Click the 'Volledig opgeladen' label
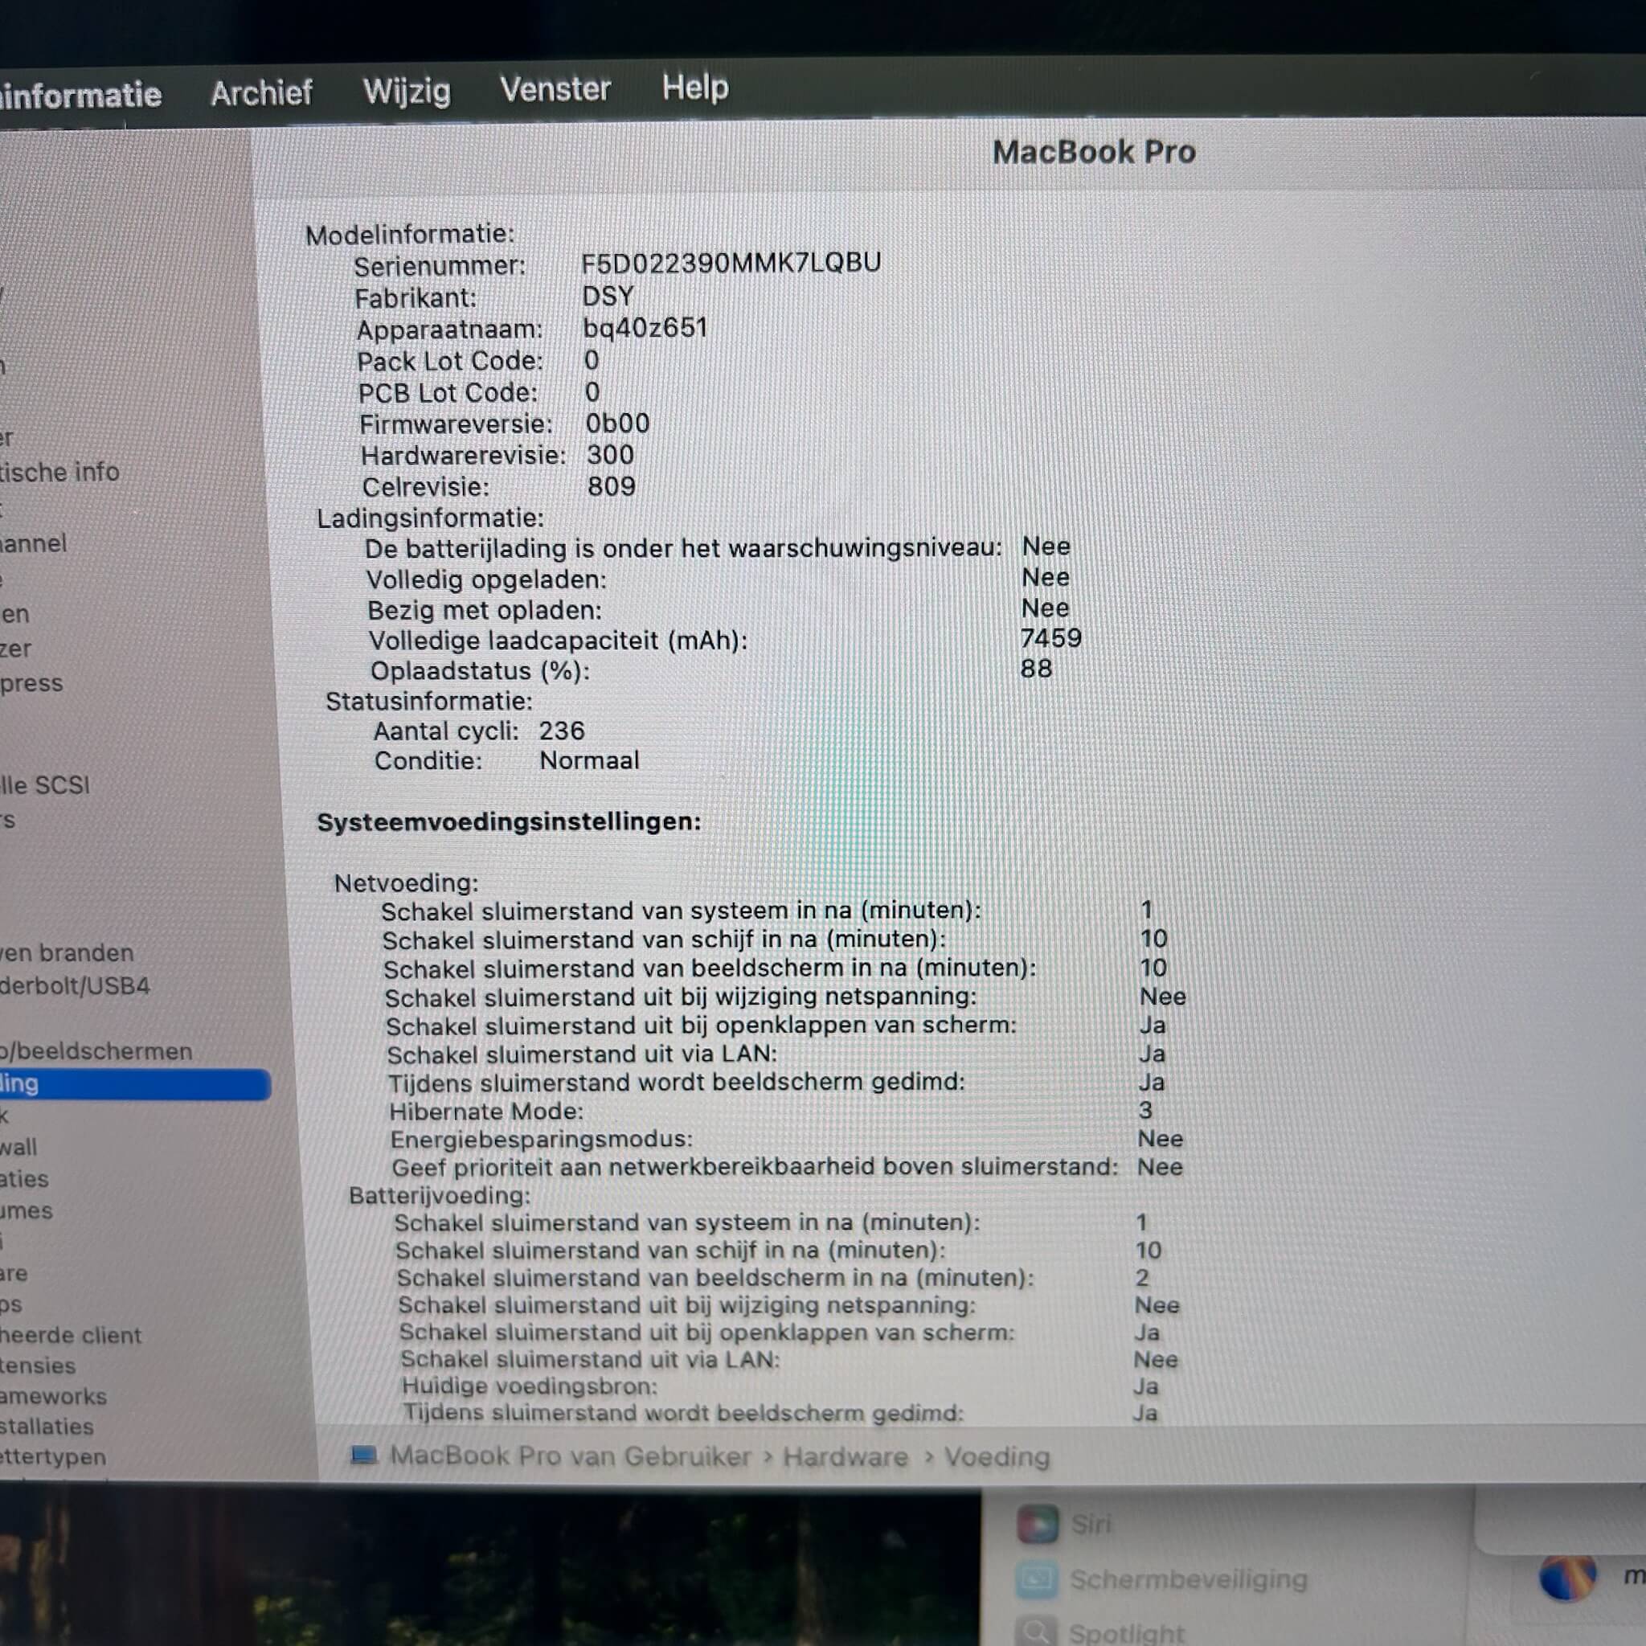This screenshot has height=1646, width=1646. (486, 579)
